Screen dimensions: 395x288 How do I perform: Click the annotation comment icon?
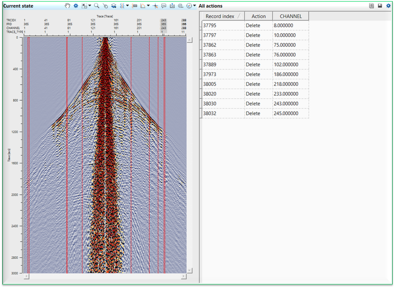(164, 5)
